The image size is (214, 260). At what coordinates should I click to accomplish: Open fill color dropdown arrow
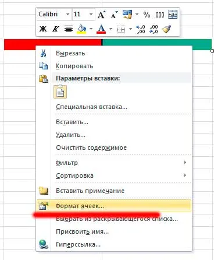point(91,29)
